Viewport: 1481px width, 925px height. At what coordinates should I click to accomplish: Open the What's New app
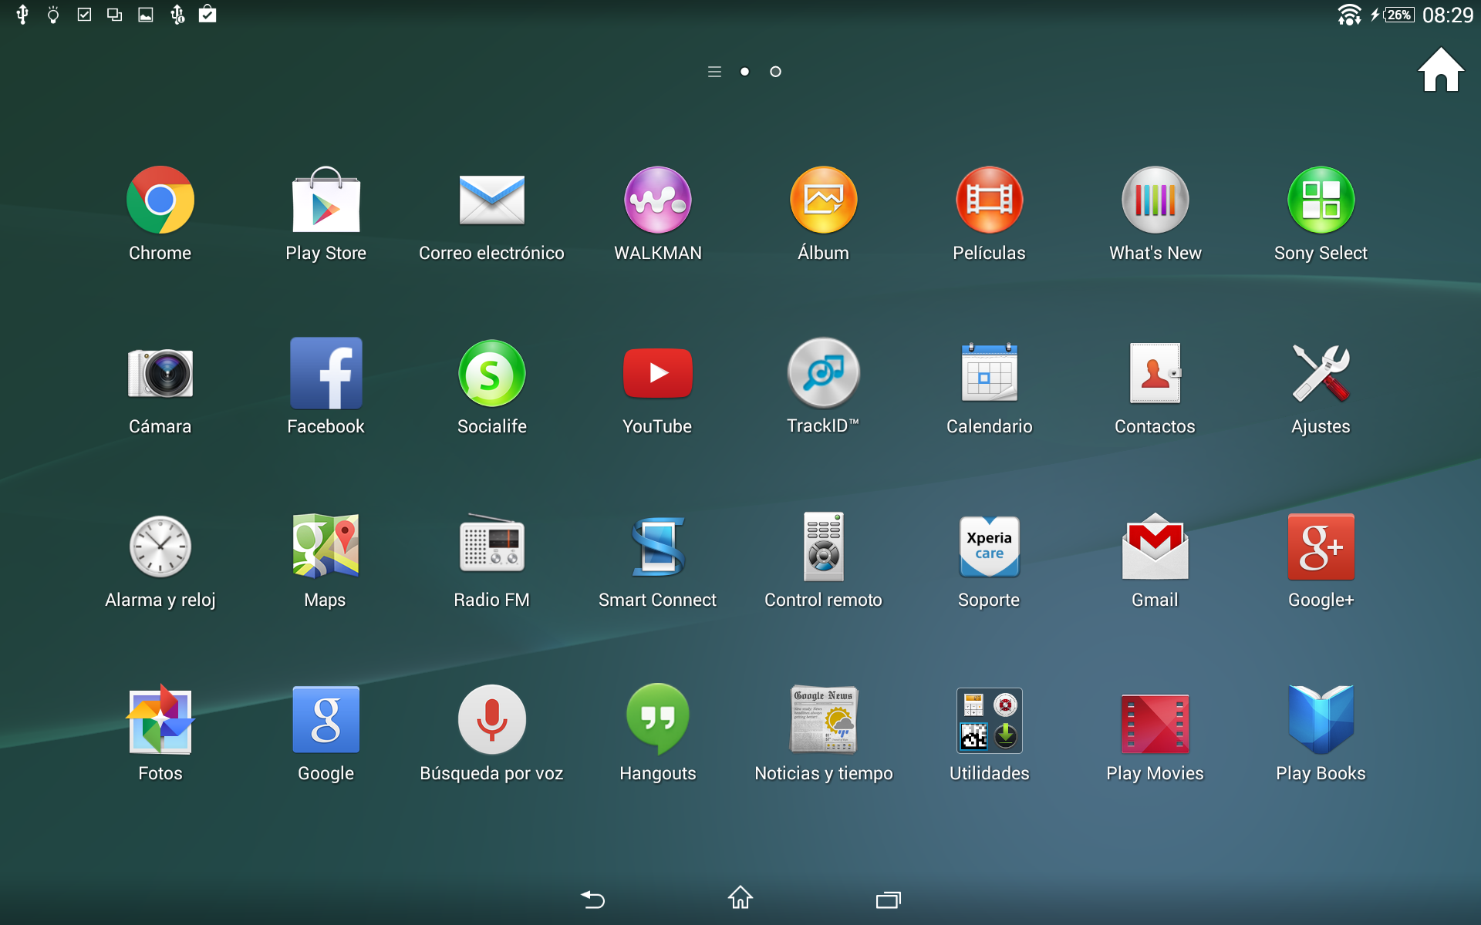pyautogui.click(x=1155, y=200)
